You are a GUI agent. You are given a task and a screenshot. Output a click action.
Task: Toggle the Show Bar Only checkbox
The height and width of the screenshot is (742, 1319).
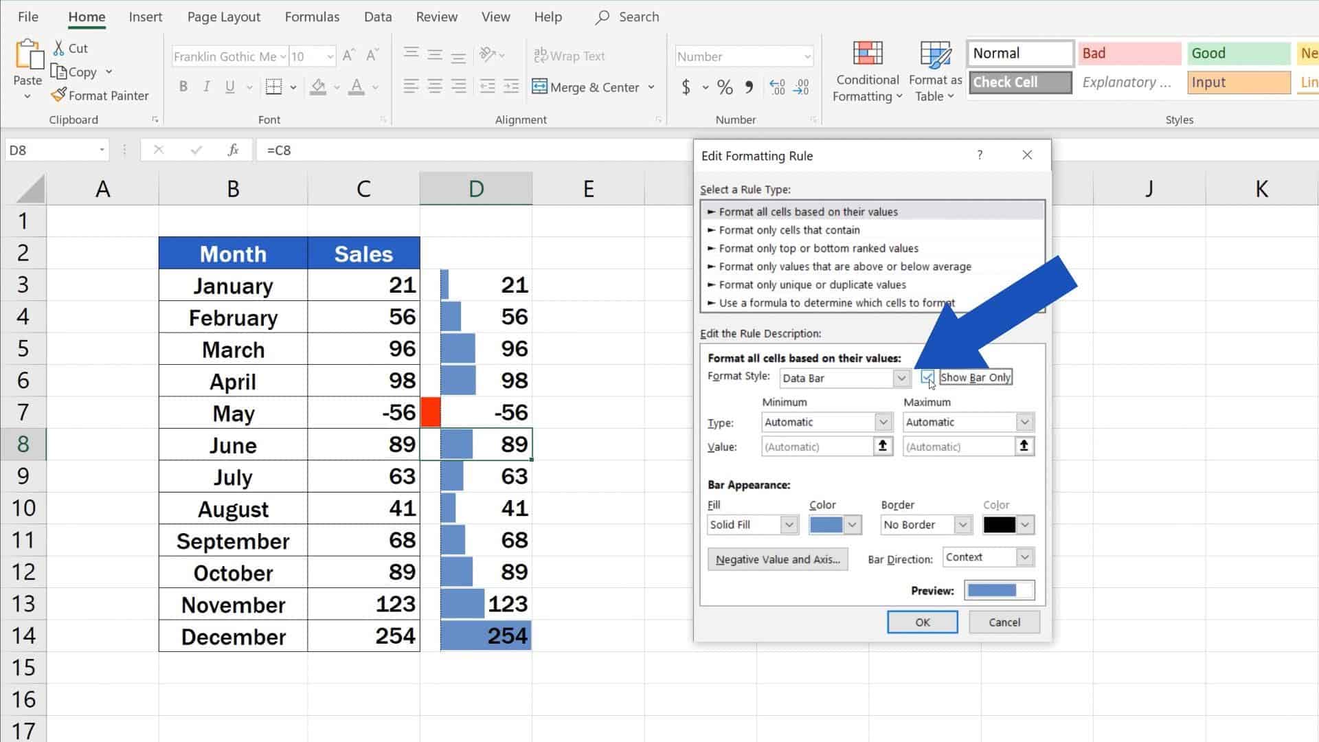pyautogui.click(x=928, y=377)
